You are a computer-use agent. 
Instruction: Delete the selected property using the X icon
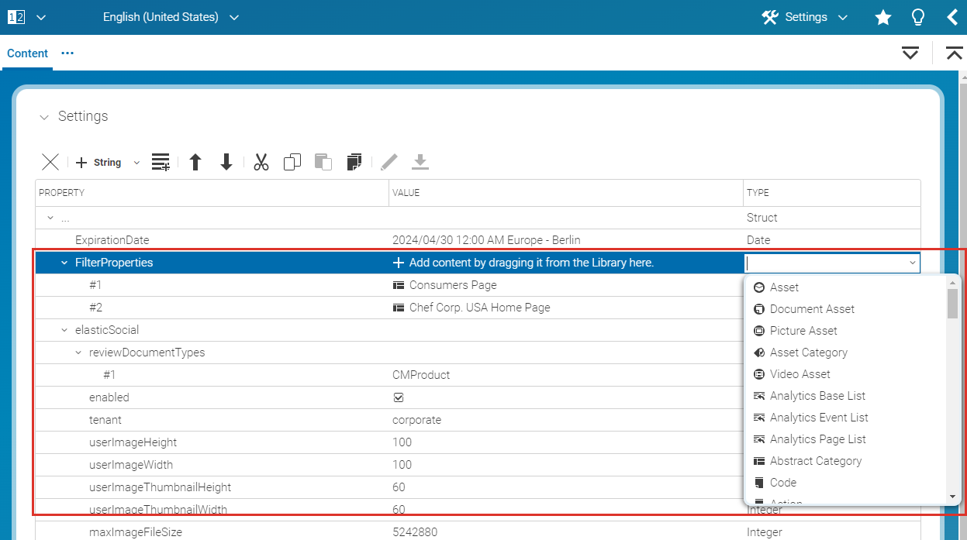tap(50, 162)
